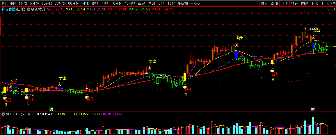Switch to the 分时 chart tab
Image resolution: width=336 pixels, height=135 pixels.
pyautogui.click(x=13, y=3)
